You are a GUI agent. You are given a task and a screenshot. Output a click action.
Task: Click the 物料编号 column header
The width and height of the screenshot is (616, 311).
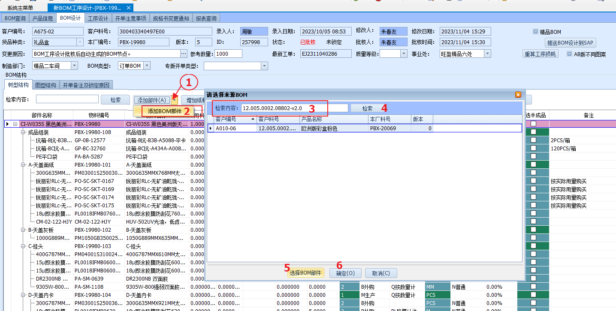(x=99, y=115)
